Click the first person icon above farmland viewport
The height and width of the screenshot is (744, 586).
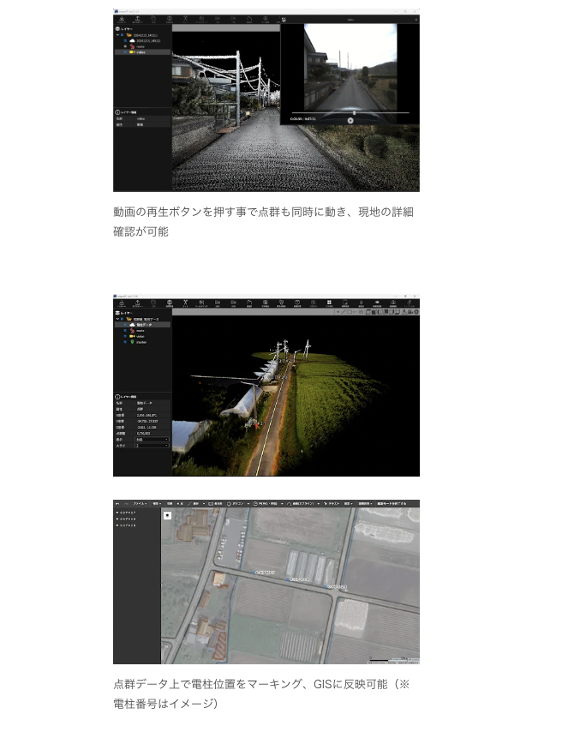[x=404, y=312]
